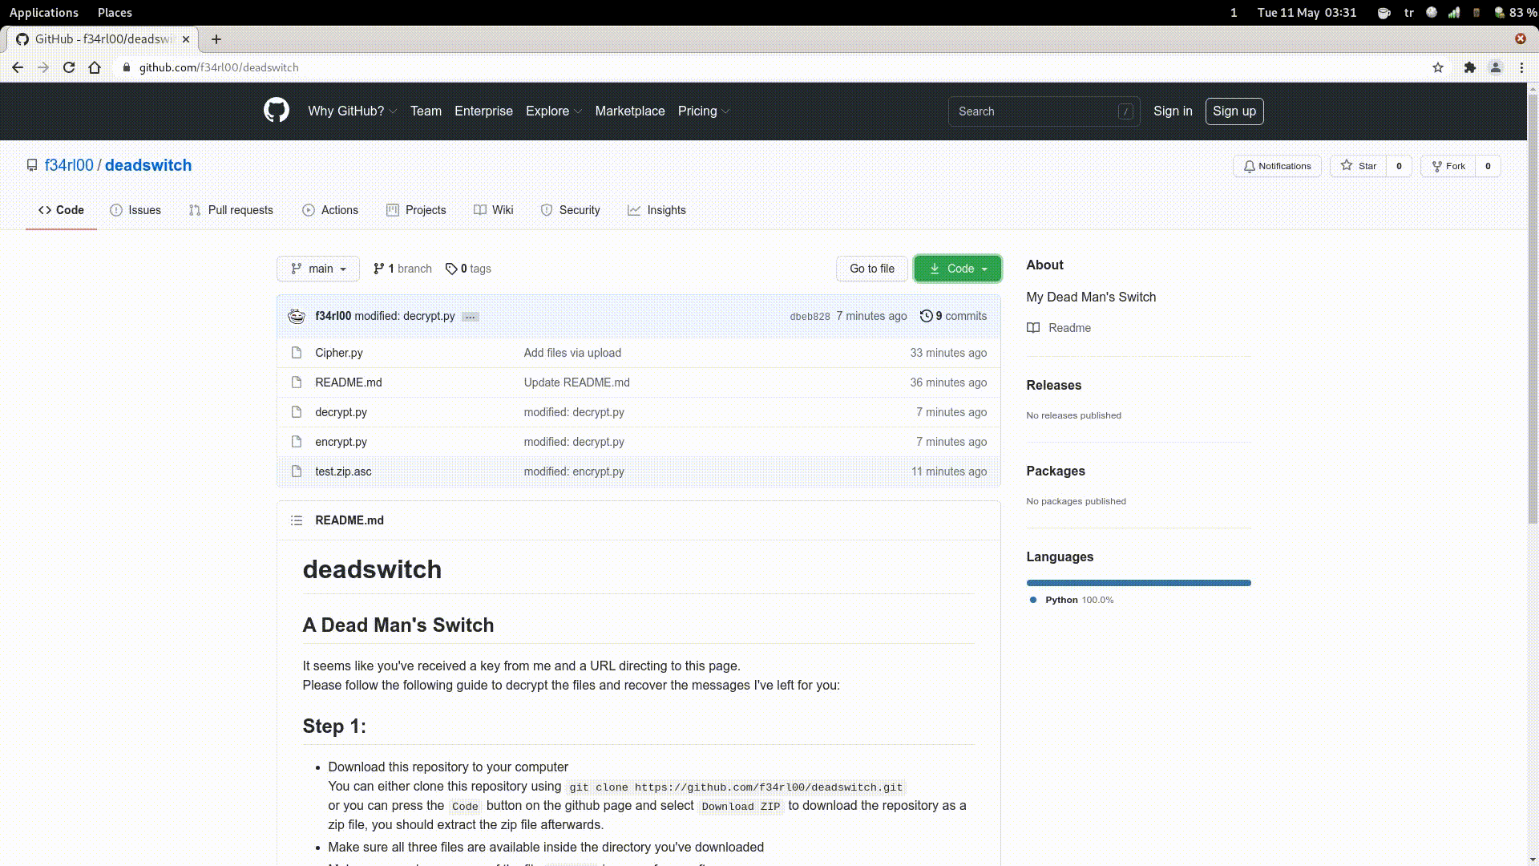Open README table of contents icon
The image size is (1539, 866).
pos(297,520)
